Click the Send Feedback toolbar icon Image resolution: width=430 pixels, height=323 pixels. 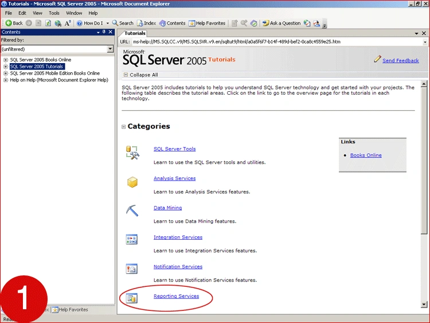coord(316,24)
